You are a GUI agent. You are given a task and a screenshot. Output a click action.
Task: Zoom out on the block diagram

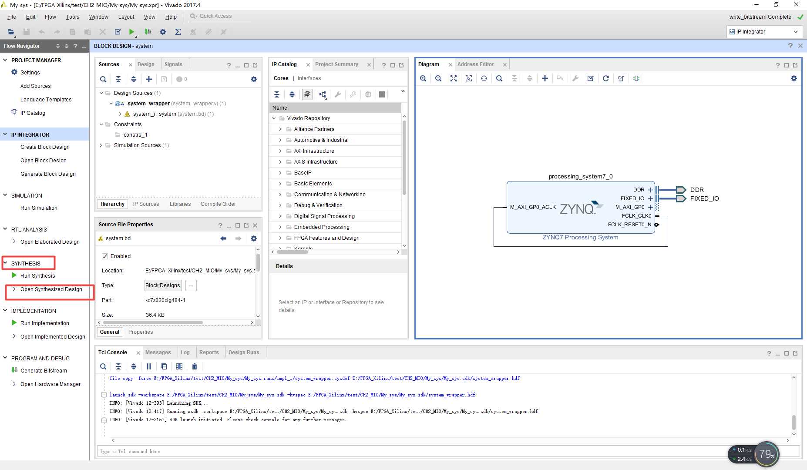438,78
